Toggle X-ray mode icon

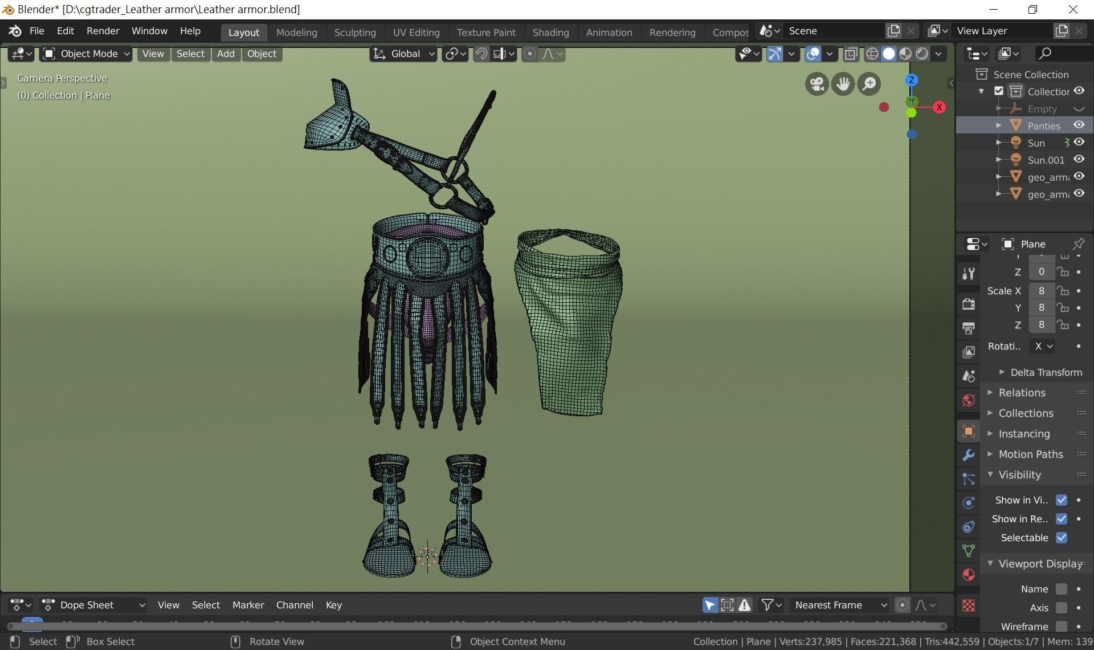coord(851,54)
